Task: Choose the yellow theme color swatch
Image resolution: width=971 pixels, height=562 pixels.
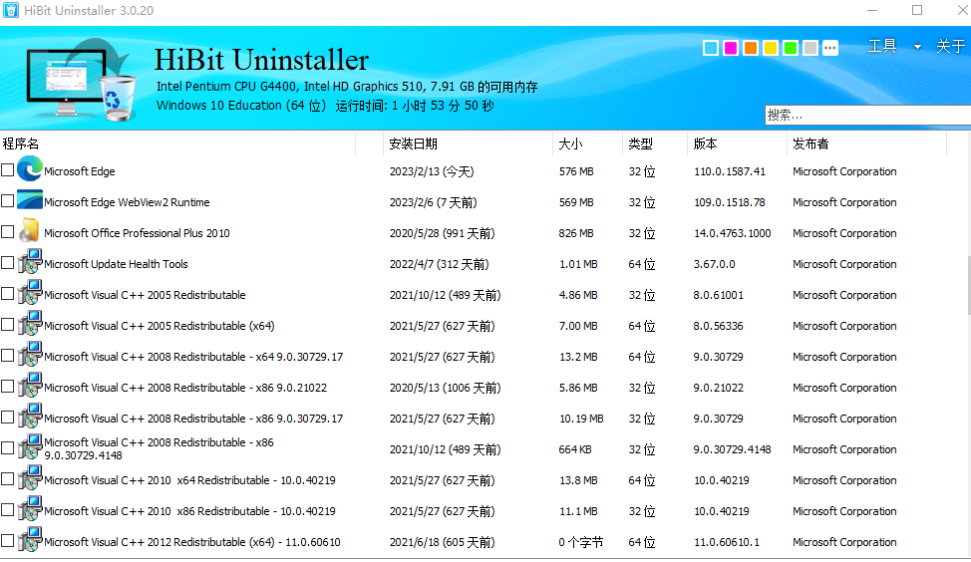Action: [771, 48]
